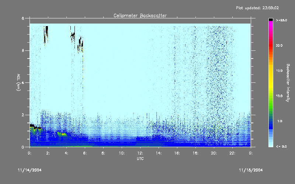Click the AGL (km) y-axis label
Viewport: 295px width, 184px height.
pyautogui.click(x=18, y=82)
